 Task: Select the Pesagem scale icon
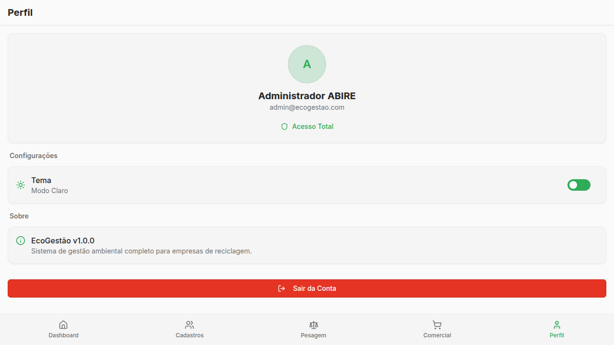coord(314,325)
